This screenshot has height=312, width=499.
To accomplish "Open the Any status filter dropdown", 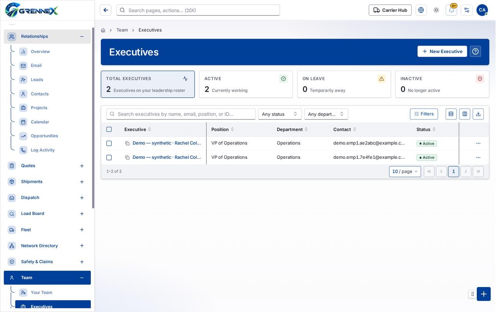I will point(280,114).
